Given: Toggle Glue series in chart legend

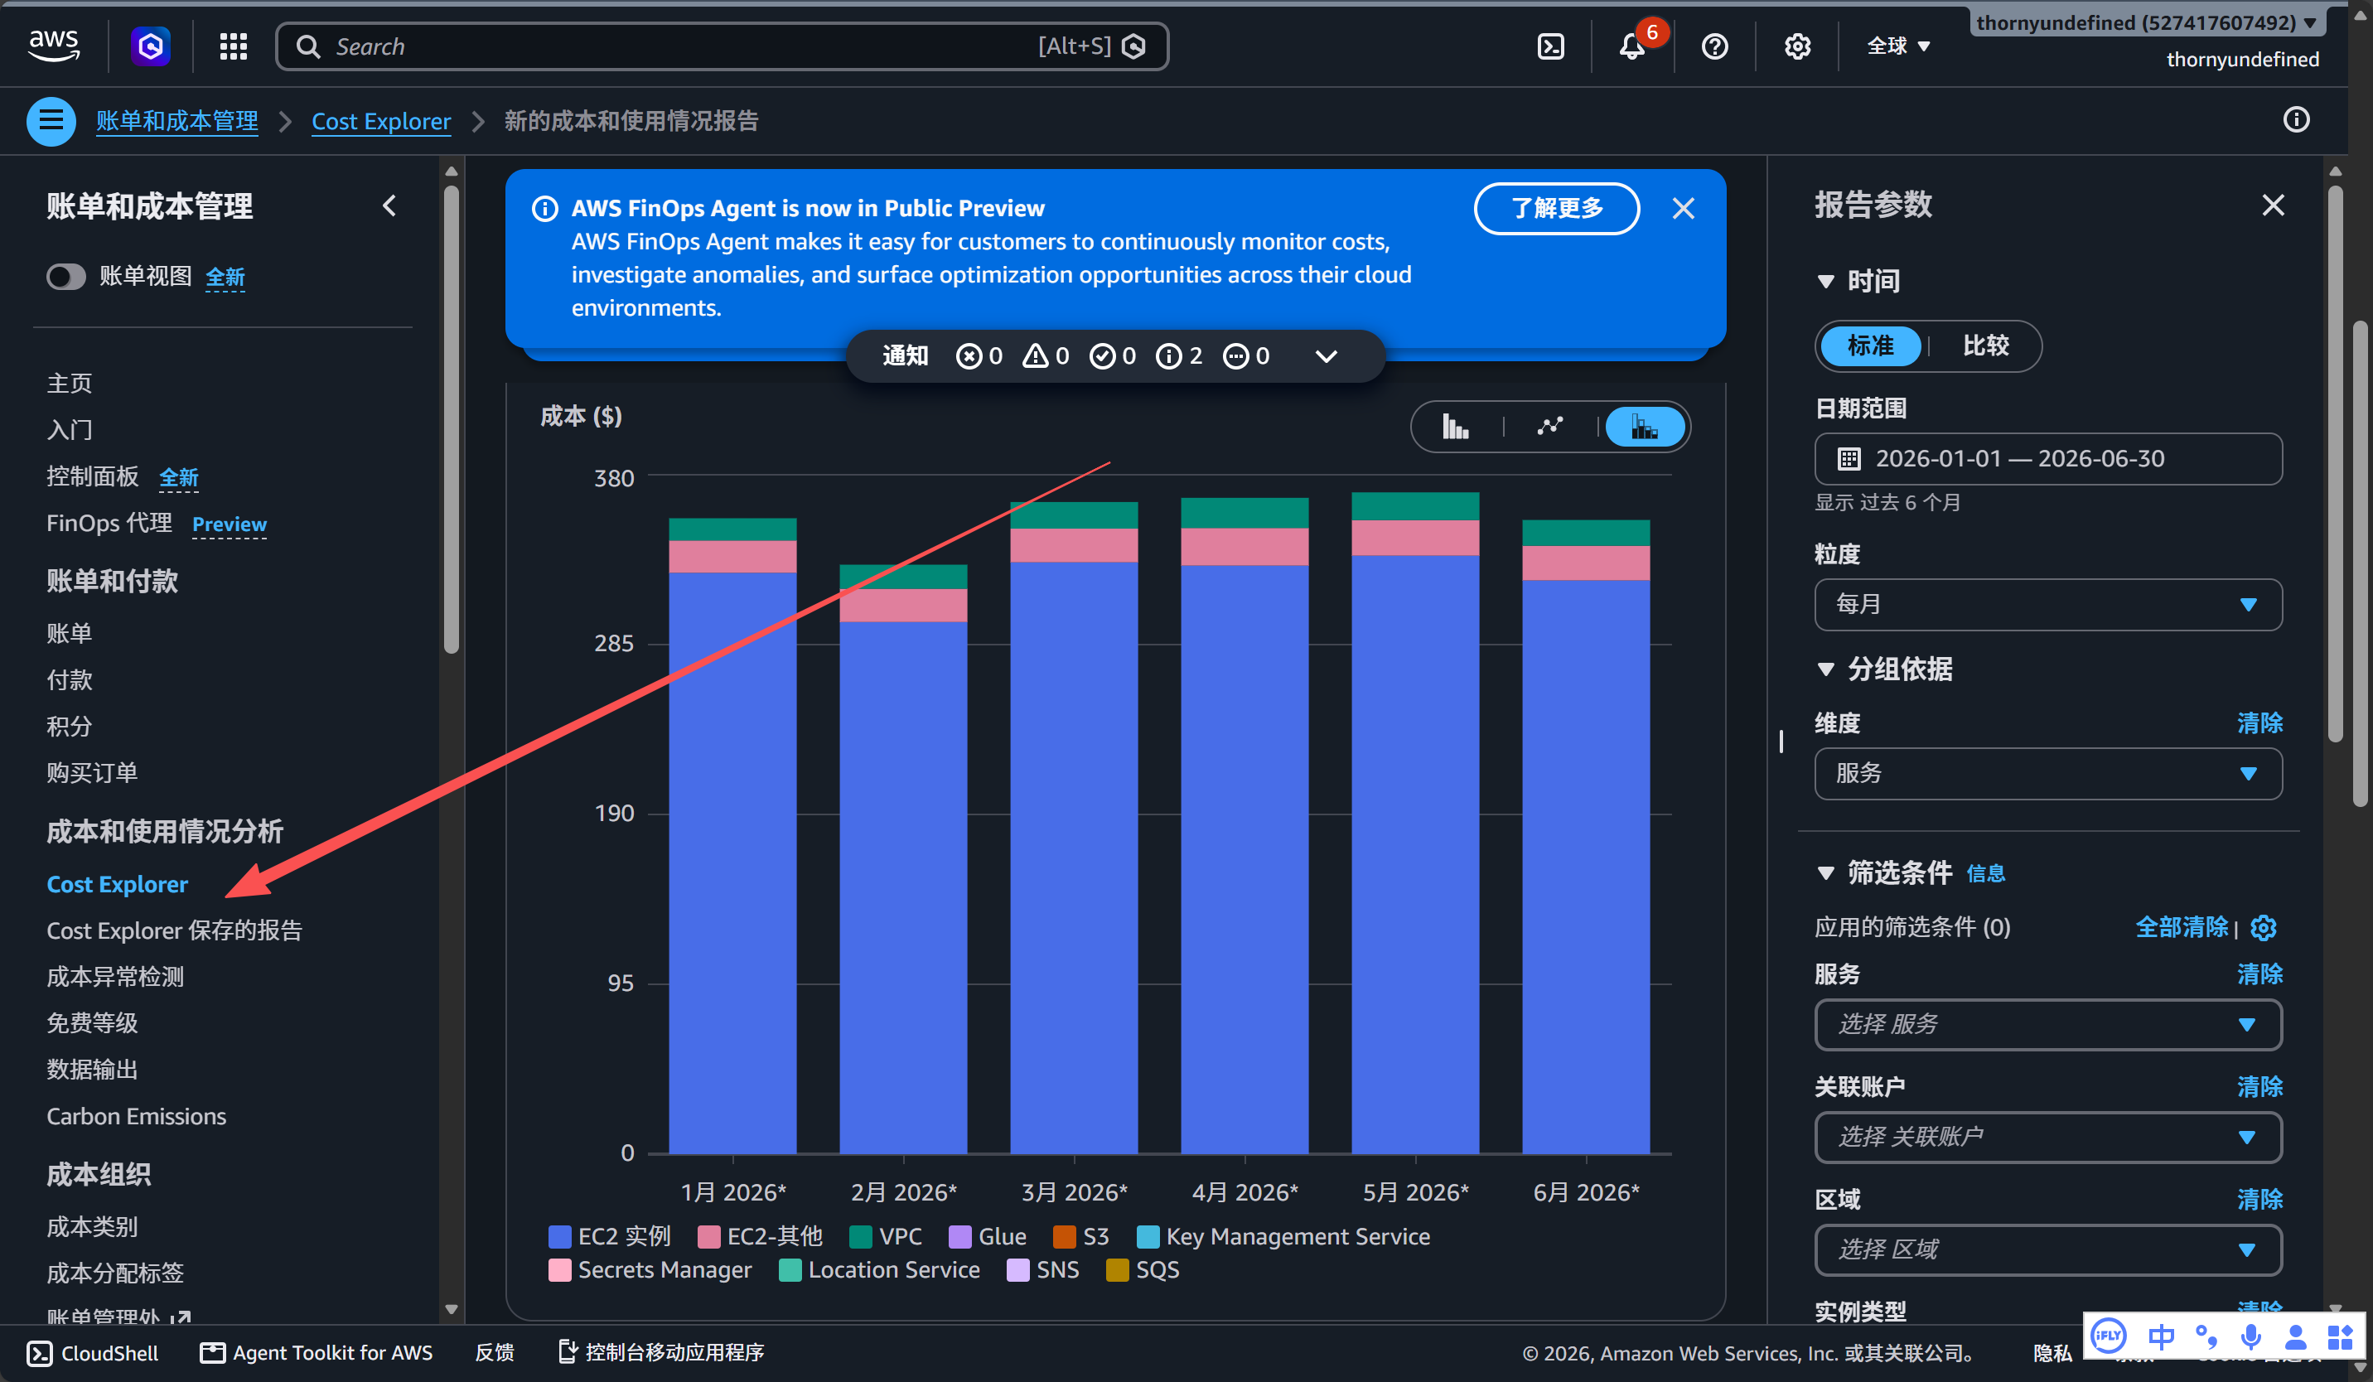Looking at the screenshot, I should pyautogui.click(x=988, y=1236).
